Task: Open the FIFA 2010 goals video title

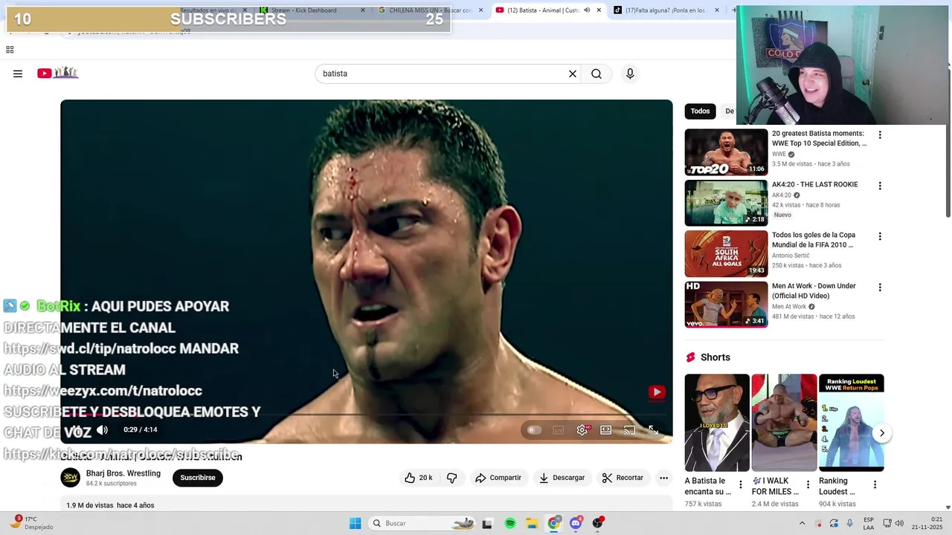Action: click(x=814, y=240)
